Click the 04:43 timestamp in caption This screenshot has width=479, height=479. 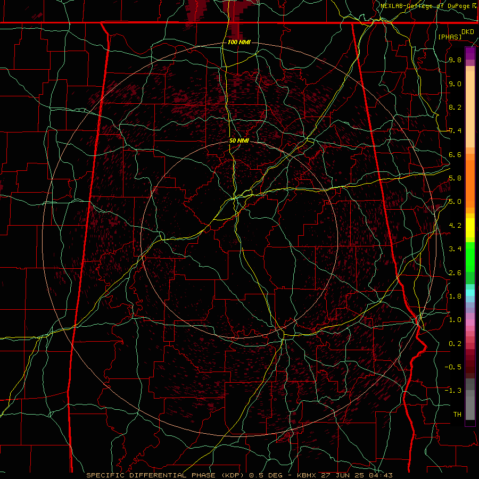pos(380,475)
